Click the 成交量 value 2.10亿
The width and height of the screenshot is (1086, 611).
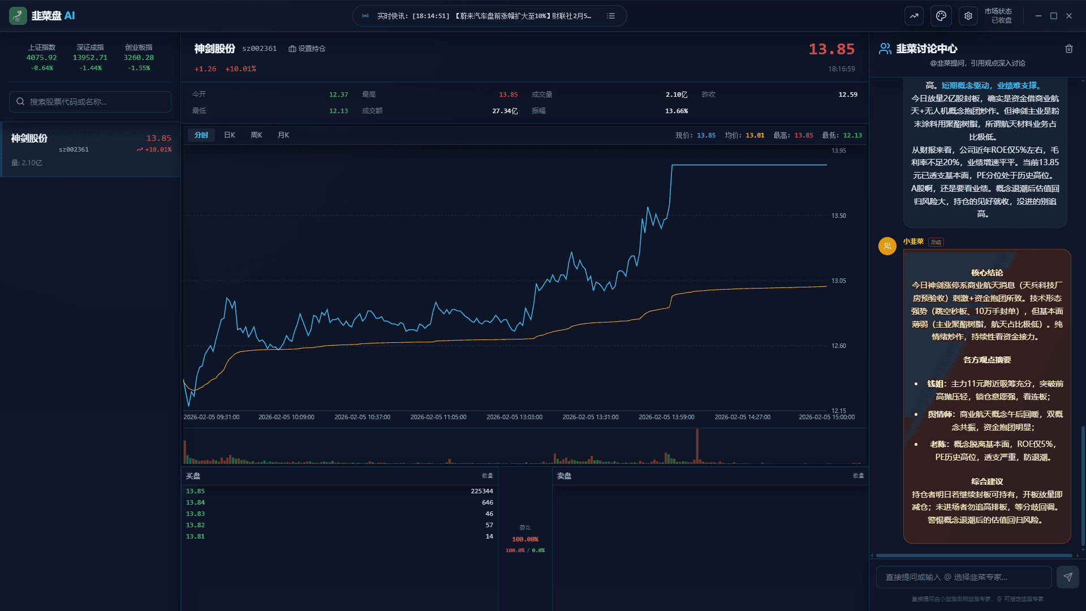tap(676, 94)
